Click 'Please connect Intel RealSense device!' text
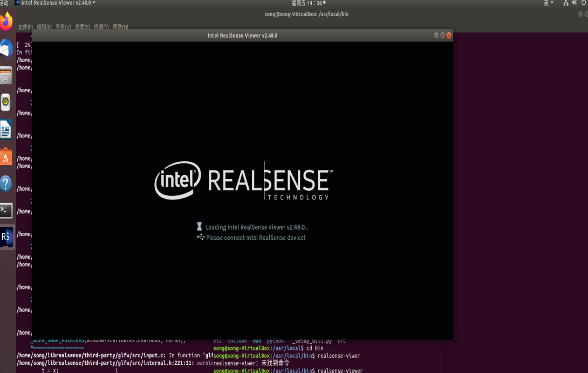This screenshot has height=373, width=588. [255, 238]
